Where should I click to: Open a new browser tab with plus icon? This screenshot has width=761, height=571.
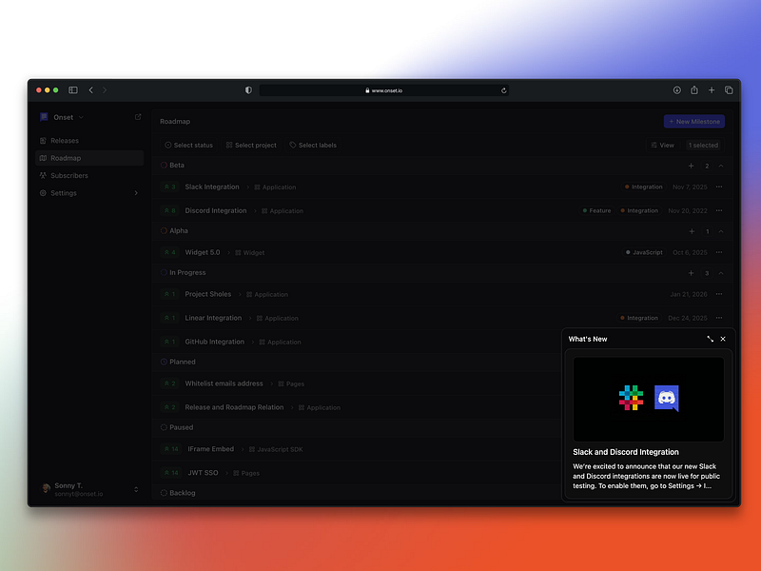click(x=711, y=90)
